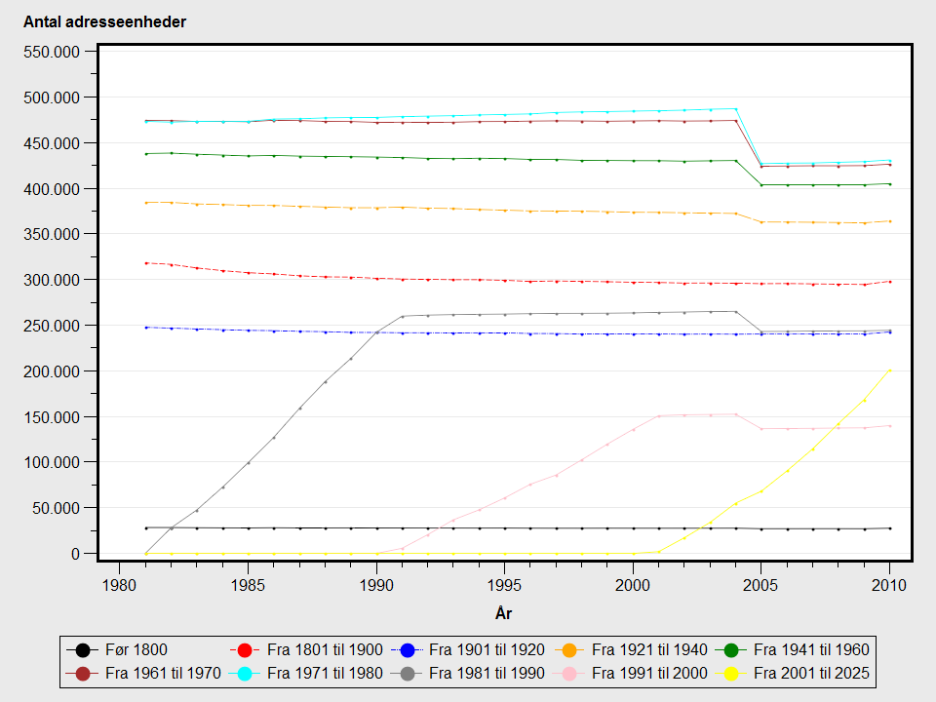This screenshot has height=702, width=936.
Task: Select the 550.000 y-axis tick label
Action: (52, 52)
